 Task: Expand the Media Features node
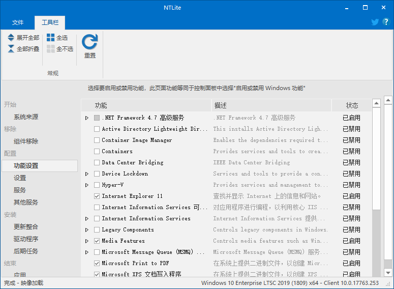pos(87,241)
